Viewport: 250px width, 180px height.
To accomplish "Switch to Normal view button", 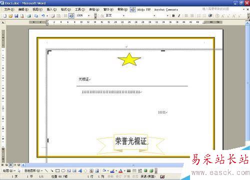I will point(2,165).
